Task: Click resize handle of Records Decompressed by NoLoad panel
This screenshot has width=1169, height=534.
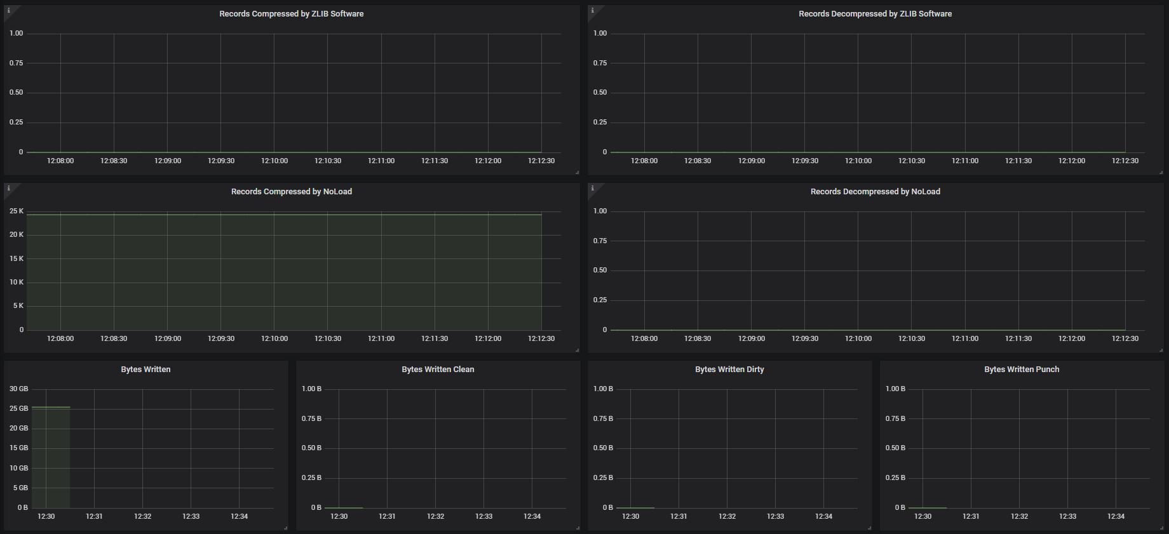Action: pos(1161,350)
